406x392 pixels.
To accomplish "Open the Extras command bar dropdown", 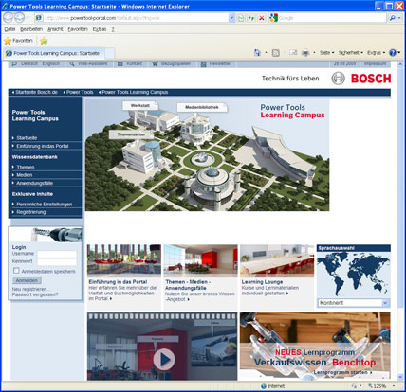I will (376, 53).
